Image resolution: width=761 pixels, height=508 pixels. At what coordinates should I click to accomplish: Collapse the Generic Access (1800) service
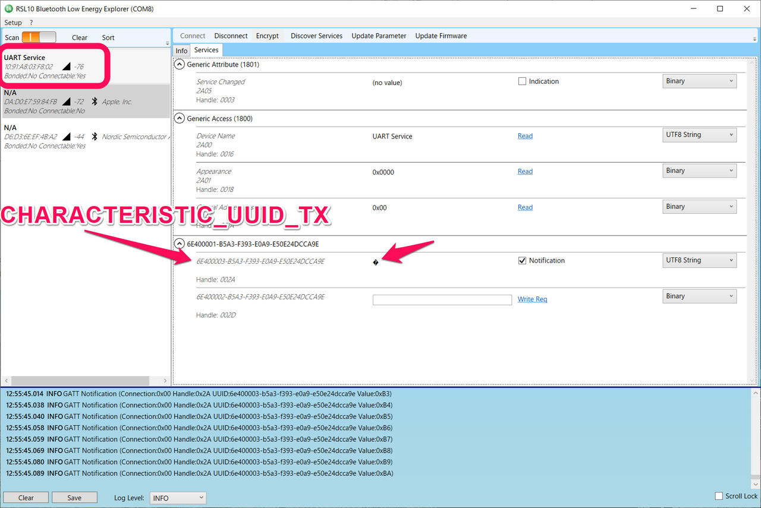point(179,119)
